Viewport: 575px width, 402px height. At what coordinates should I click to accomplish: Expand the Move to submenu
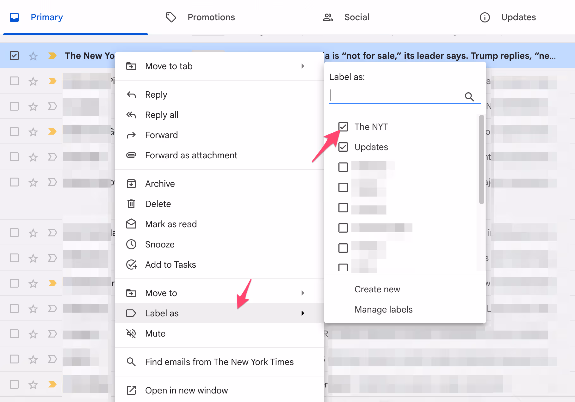point(303,293)
